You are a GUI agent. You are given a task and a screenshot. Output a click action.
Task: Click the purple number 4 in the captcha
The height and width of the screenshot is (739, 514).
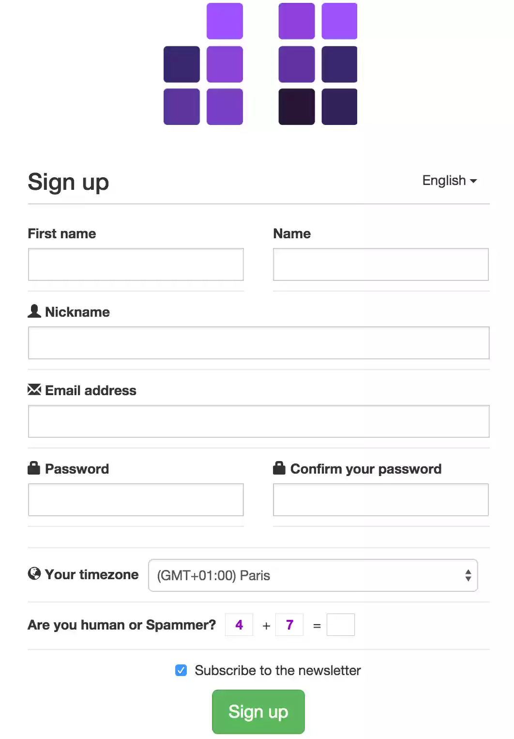[239, 625]
